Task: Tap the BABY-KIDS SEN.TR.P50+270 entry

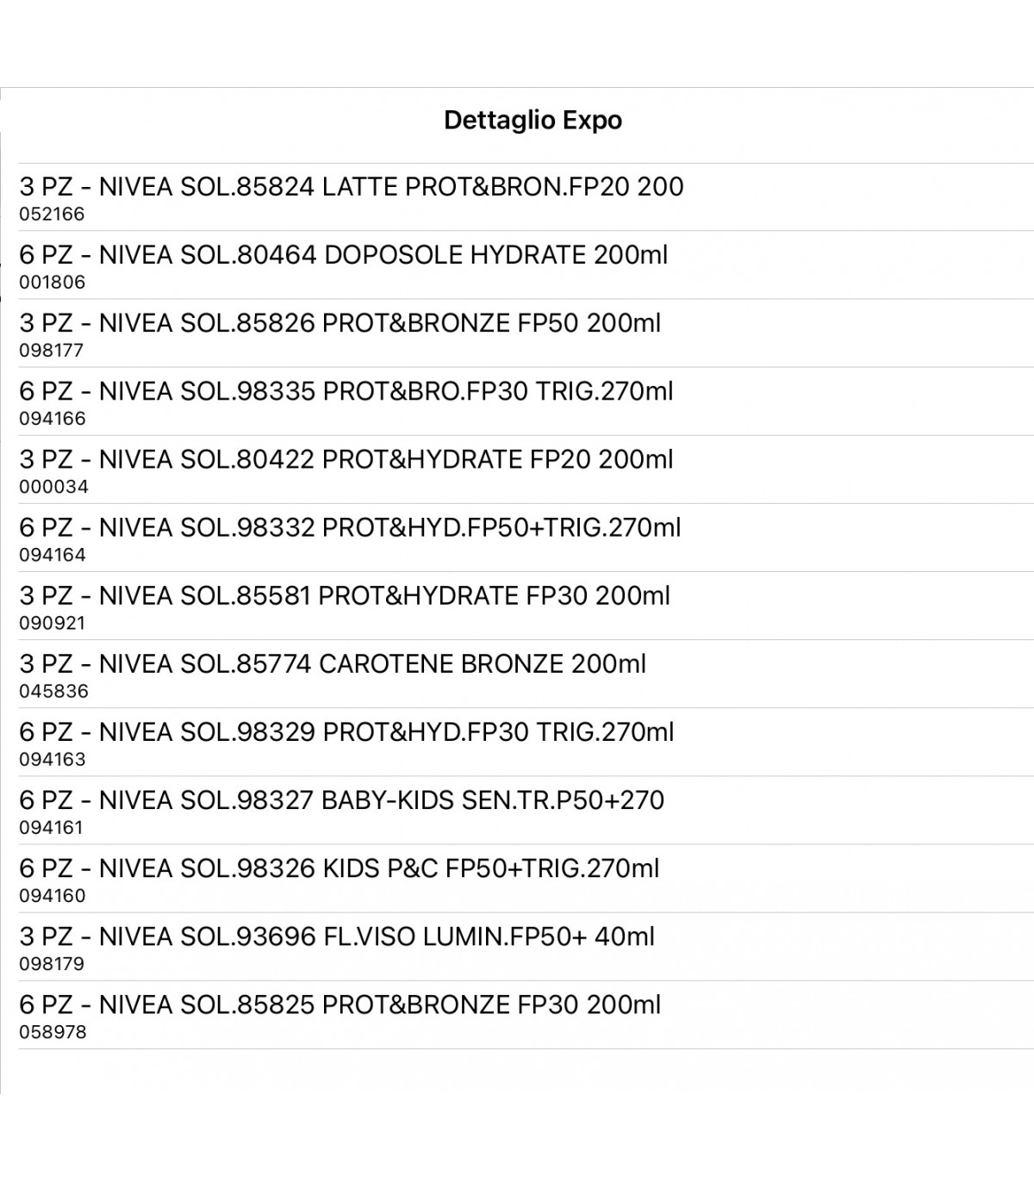Action: pos(526,810)
